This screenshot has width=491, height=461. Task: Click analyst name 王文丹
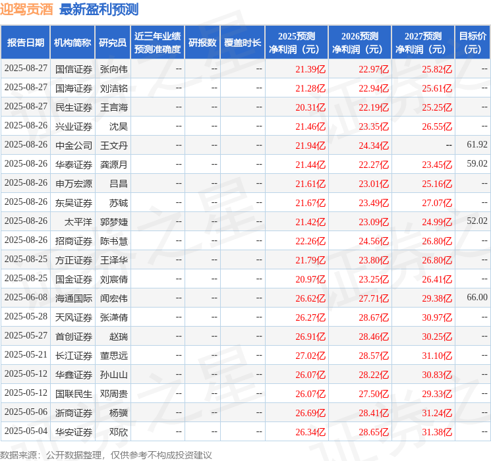(113, 146)
